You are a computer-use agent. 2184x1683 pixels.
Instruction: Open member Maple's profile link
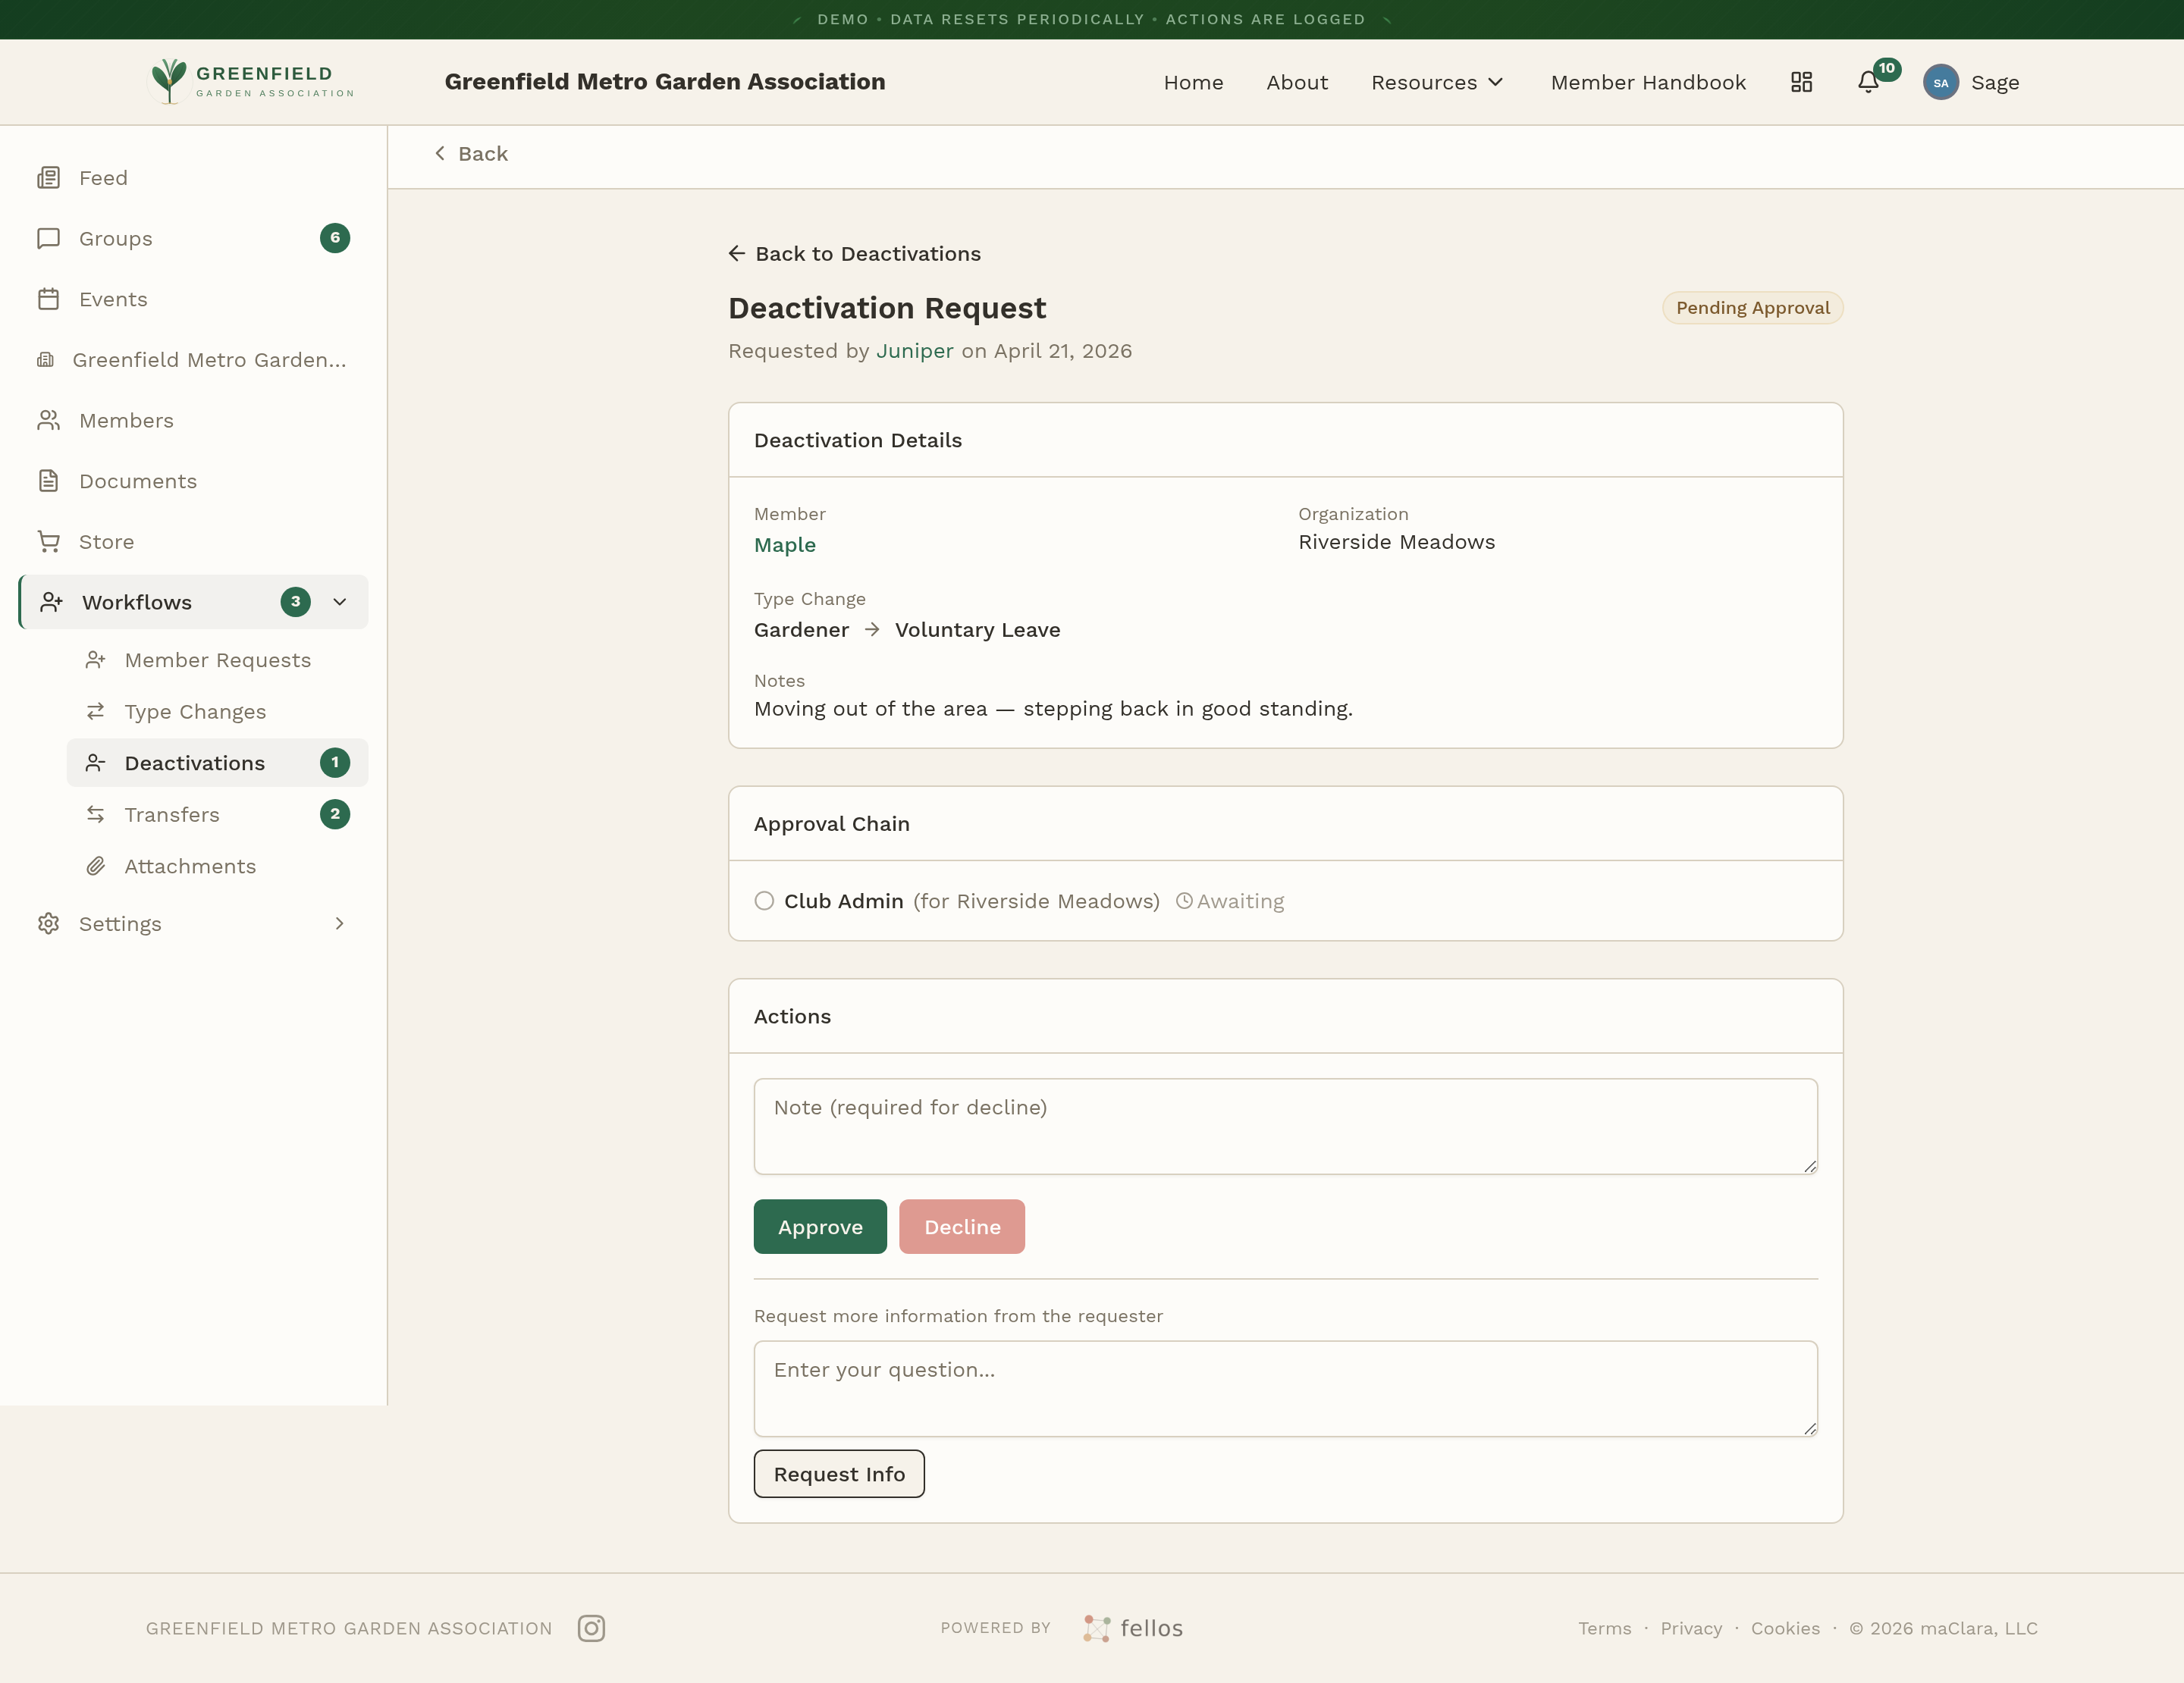click(785, 546)
